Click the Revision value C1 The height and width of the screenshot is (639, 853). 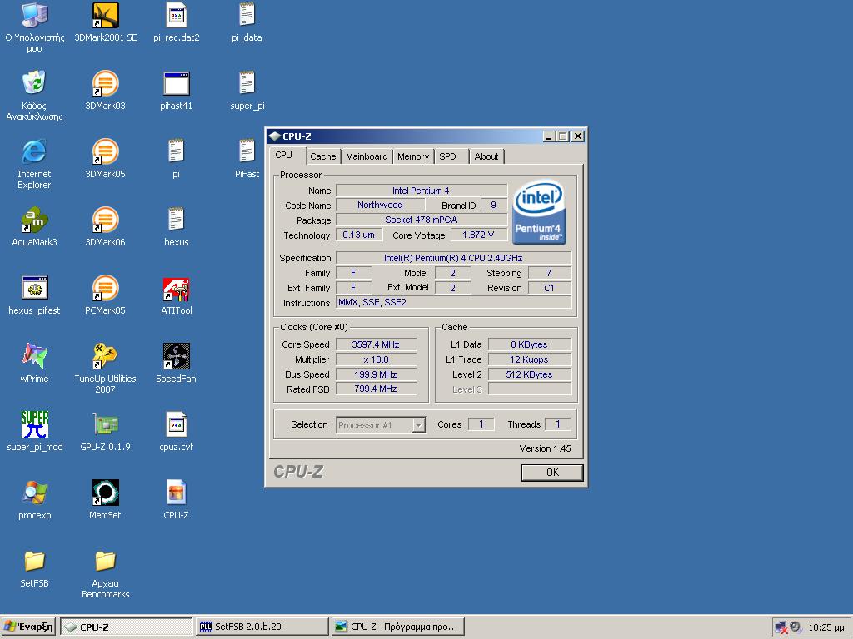[x=550, y=288]
